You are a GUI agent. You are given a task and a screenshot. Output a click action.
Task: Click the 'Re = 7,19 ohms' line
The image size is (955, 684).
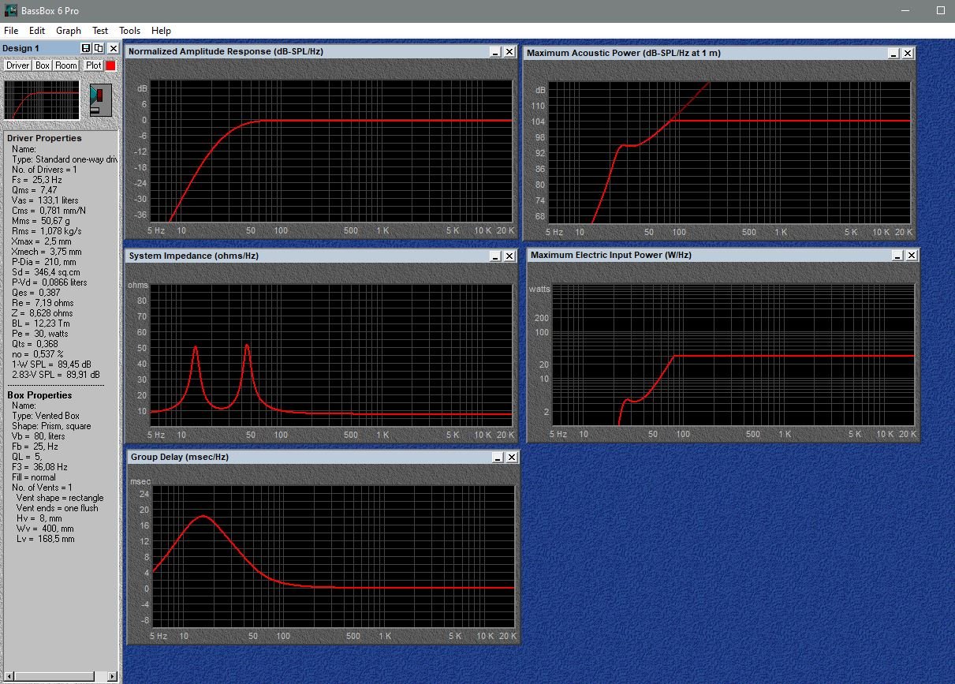click(43, 303)
